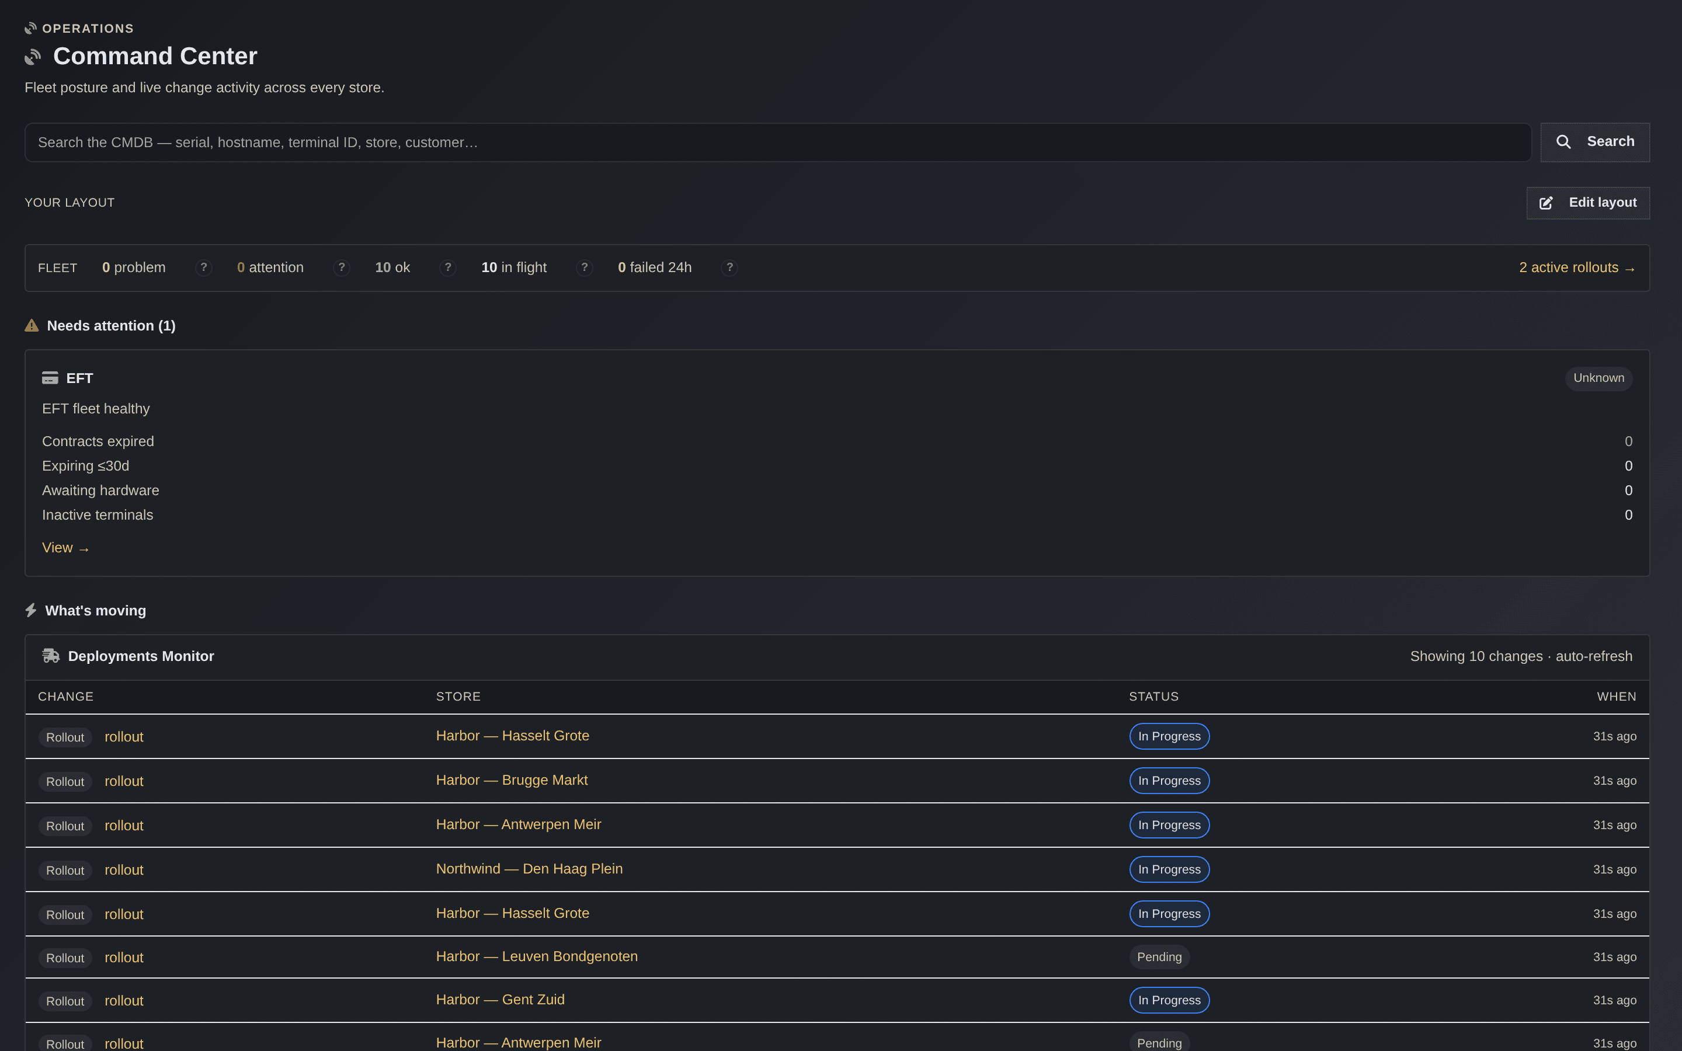
Task: Click the CHANGE column header
Action: tap(65, 697)
